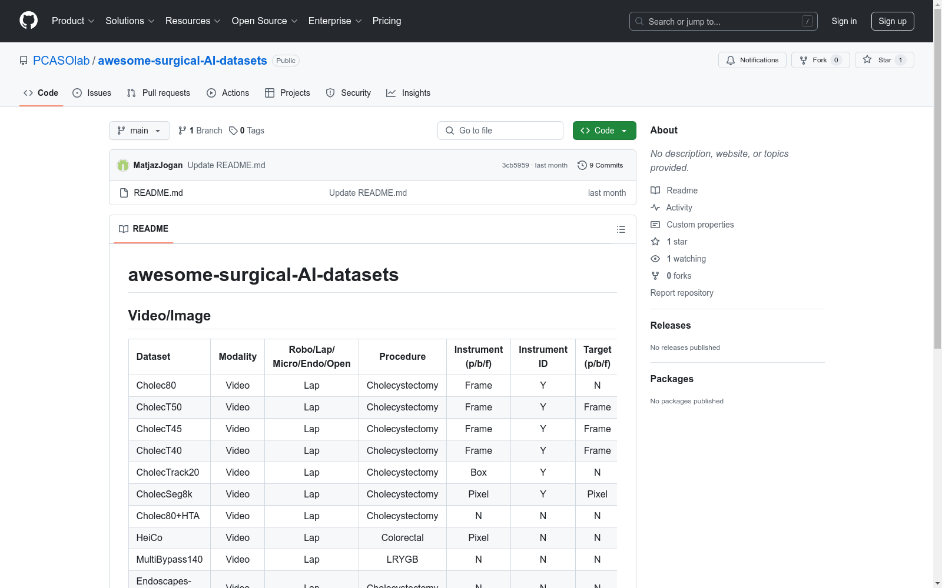This screenshot has width=942, height=588.
Task: Open the 3cb5959 commit hash link
Action: [x=515, y=165]
